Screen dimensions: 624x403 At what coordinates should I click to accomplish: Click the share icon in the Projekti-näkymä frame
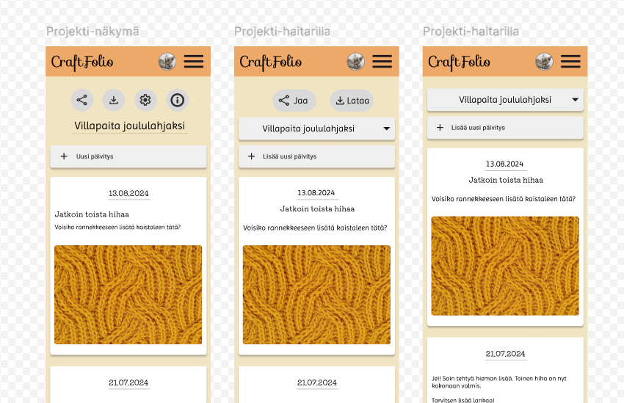tap(82, 101)
